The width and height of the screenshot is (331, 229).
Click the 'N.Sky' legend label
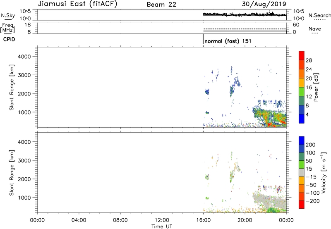tap(8, 15)
